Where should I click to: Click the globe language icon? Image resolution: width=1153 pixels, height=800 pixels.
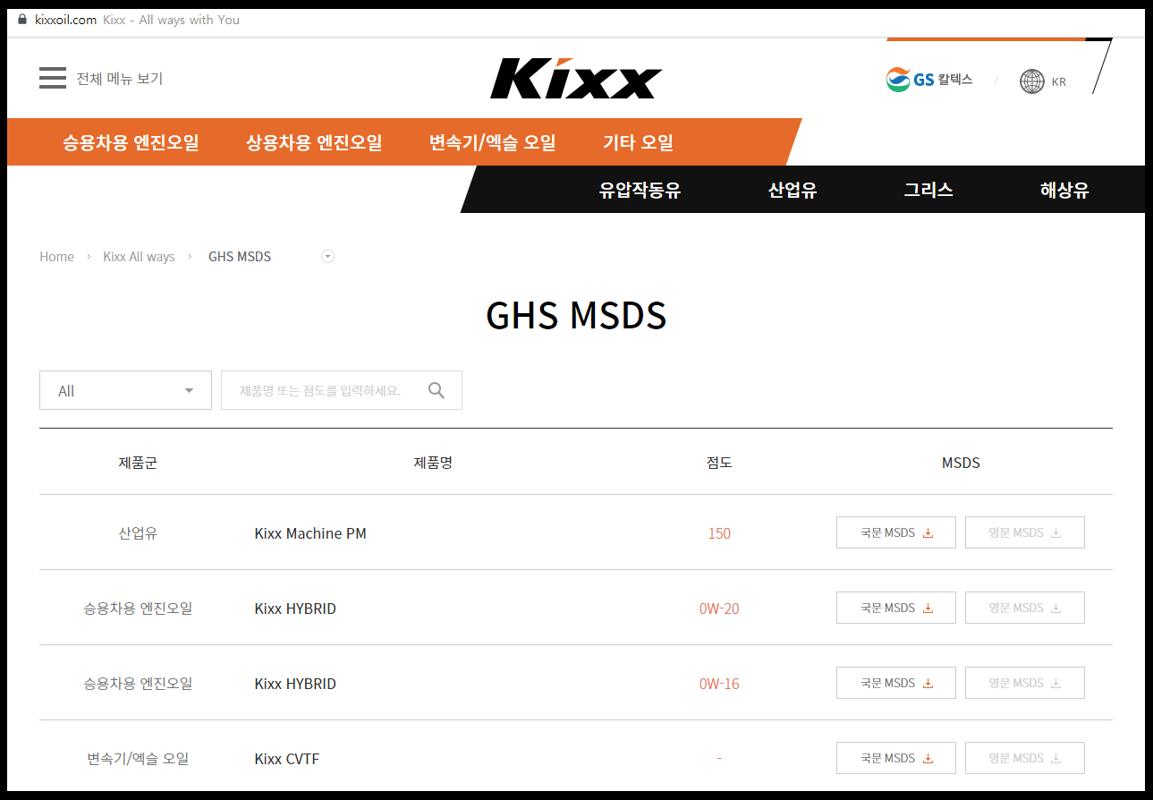click(x=1032, y=81)
